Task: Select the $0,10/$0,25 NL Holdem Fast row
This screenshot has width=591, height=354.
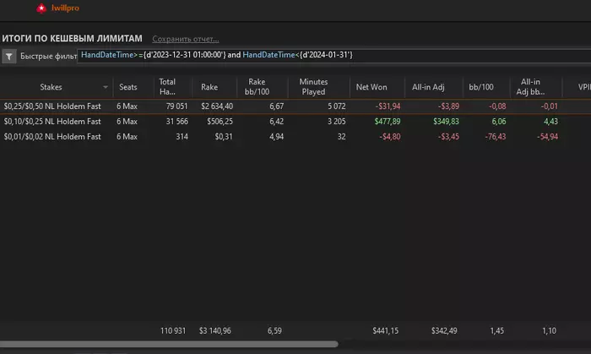Action: pos(53,121)
